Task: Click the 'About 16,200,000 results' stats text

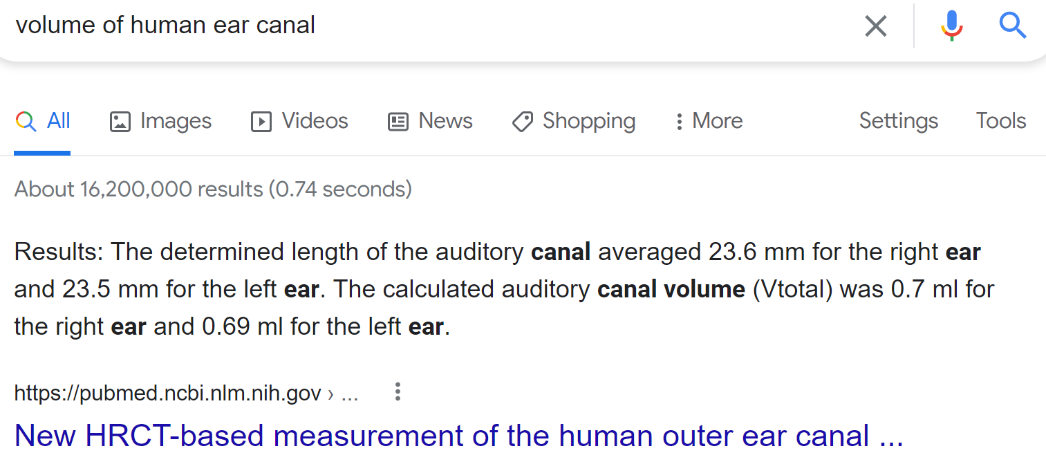Action: (x=213, y=189)
